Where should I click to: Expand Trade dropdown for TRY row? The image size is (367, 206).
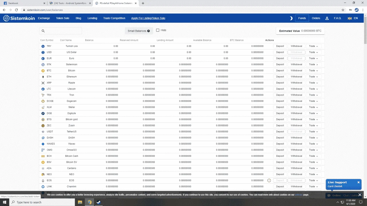(x=314, y=46)
